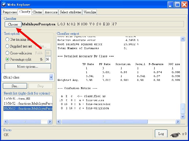
Task: Switch to the Classify tab
Action: (x=25, y=12)
